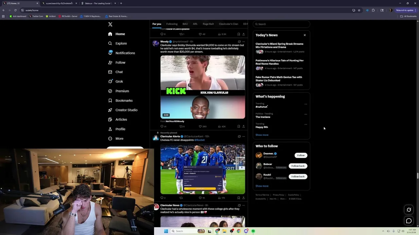Open The Iranians trending topic
Screen dimensions: 419x235
[263, 117]
